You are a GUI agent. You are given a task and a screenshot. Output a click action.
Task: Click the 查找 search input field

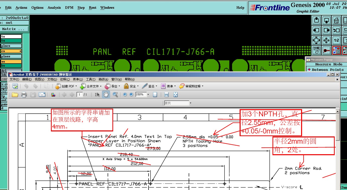177,103
